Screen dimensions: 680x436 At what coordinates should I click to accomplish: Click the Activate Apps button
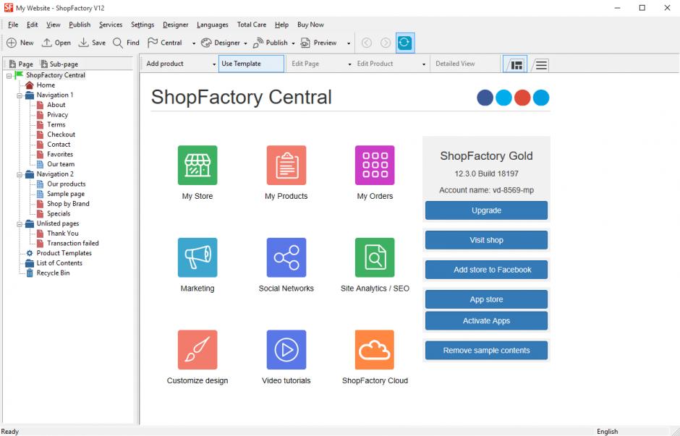coord(486,321)
